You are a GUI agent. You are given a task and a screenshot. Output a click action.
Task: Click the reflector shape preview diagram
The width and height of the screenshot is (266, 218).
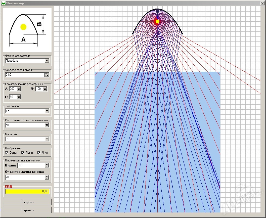coord(27,30)
